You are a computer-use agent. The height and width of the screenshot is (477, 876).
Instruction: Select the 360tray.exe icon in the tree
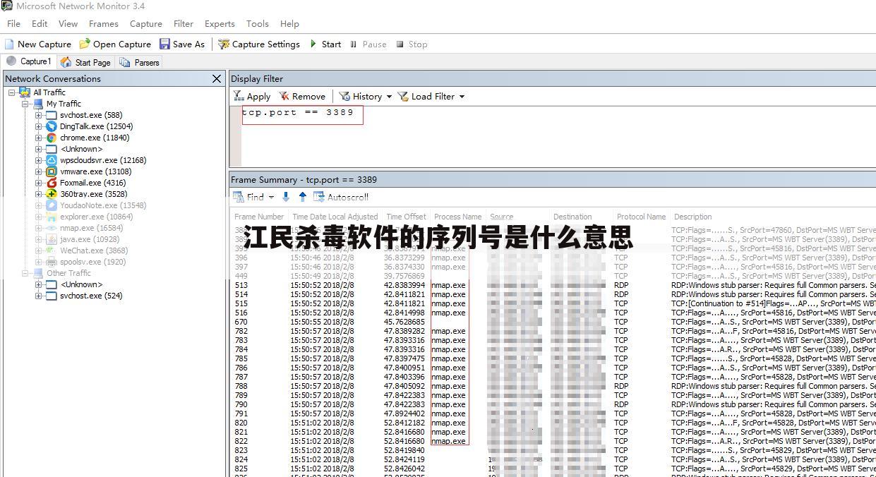[x=51, y=194]
